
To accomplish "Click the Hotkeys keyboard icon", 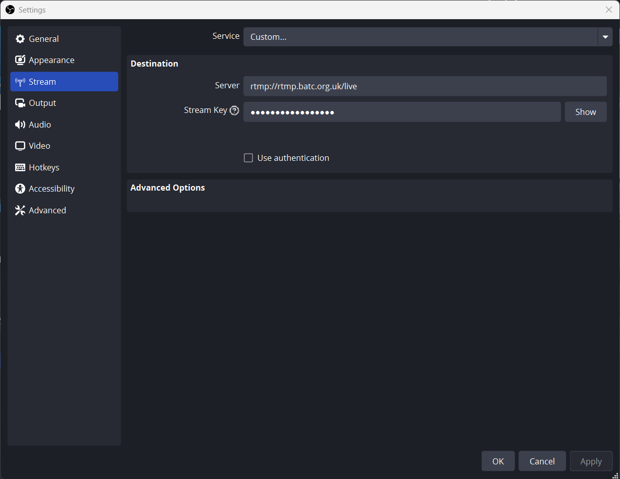I will click(x=20, y=167).
